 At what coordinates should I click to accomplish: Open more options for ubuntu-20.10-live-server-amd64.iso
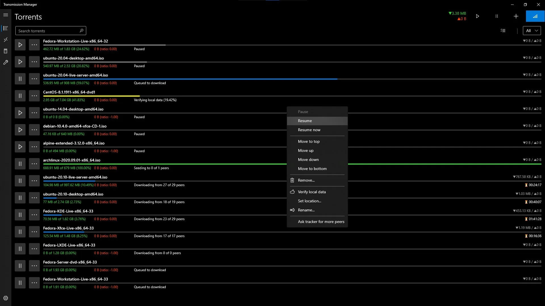34,181
